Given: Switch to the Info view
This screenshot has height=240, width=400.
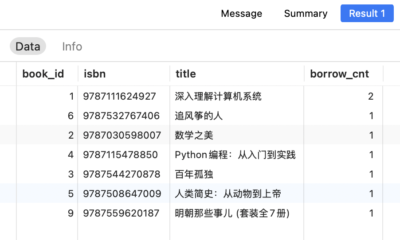Looking at the screenshot, I should [x=72, y=46].
